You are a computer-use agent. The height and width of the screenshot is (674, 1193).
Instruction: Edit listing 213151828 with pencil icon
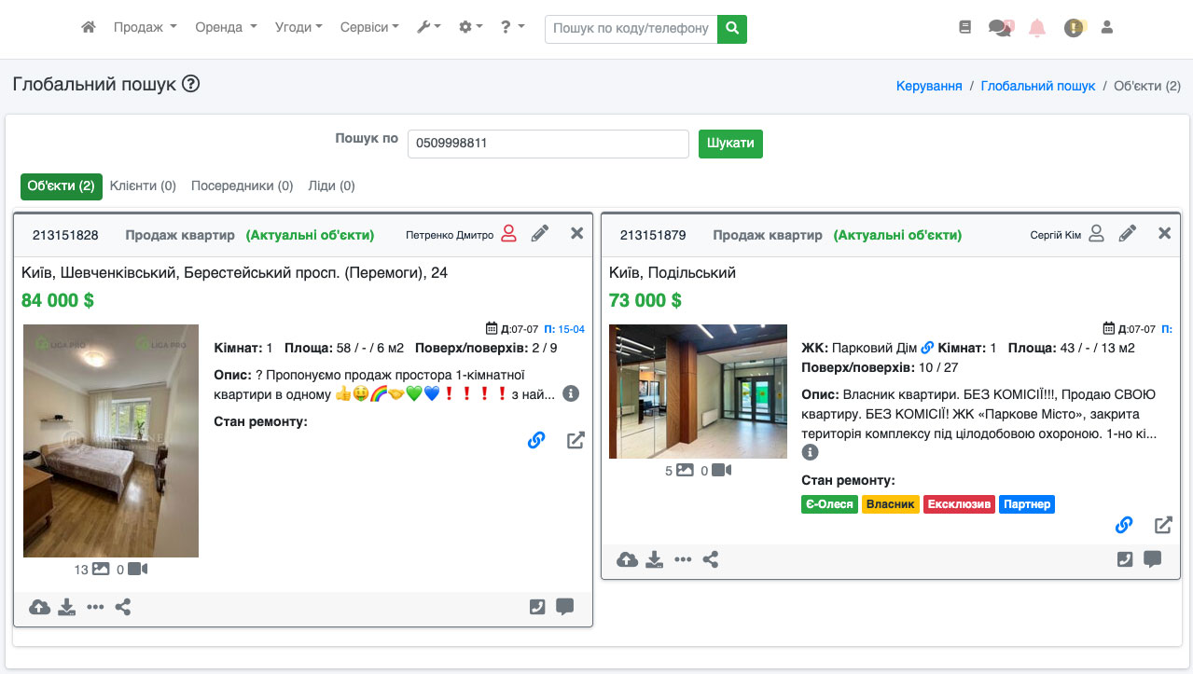540,234
